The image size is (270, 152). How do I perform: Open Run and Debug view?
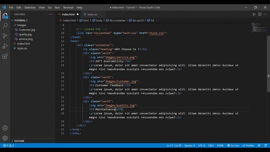coord(5,46)
